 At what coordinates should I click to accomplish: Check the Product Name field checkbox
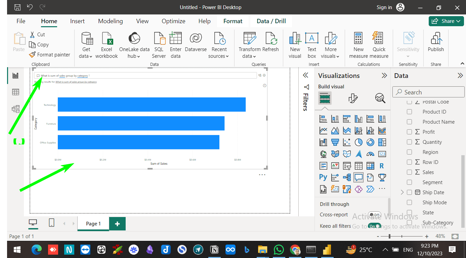click(409, 122)
